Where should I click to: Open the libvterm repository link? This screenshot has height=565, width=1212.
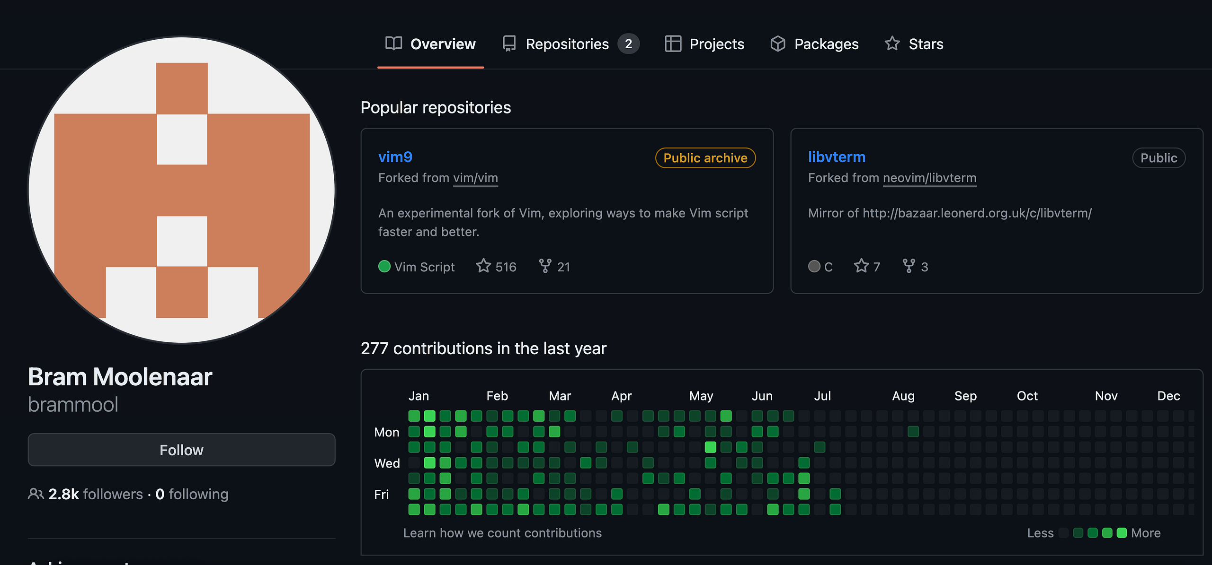[x=837, y=157]
